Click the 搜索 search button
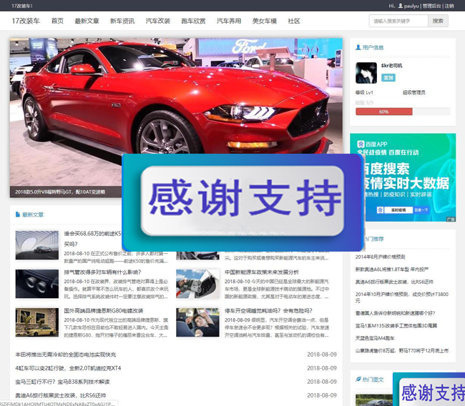Screen dimensions: 465x406 438,21
